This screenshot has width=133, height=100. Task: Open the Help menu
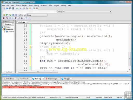70,5
